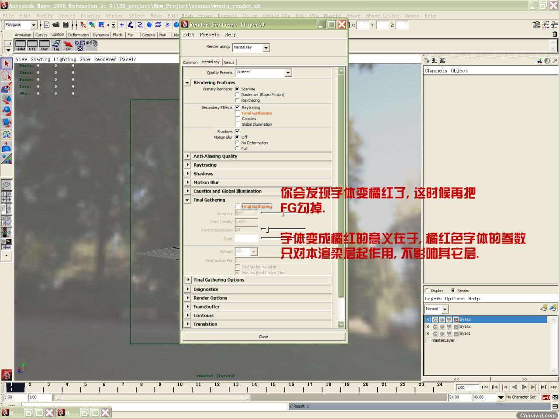Create new empty render layer icon
The height and width of the screenshot is (419, 559).
544,308
